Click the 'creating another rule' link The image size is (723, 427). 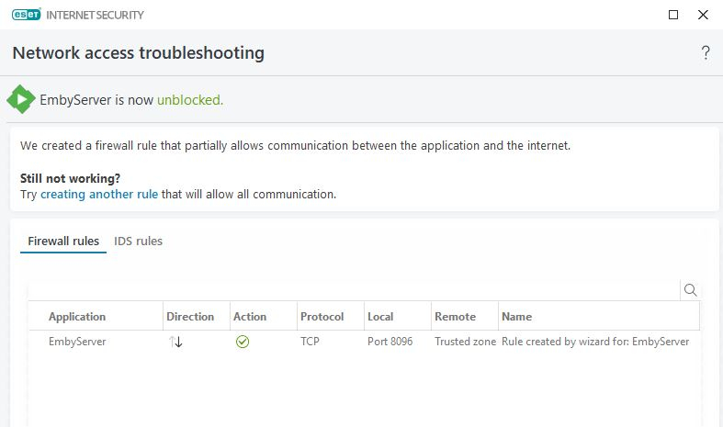point(99,195)
